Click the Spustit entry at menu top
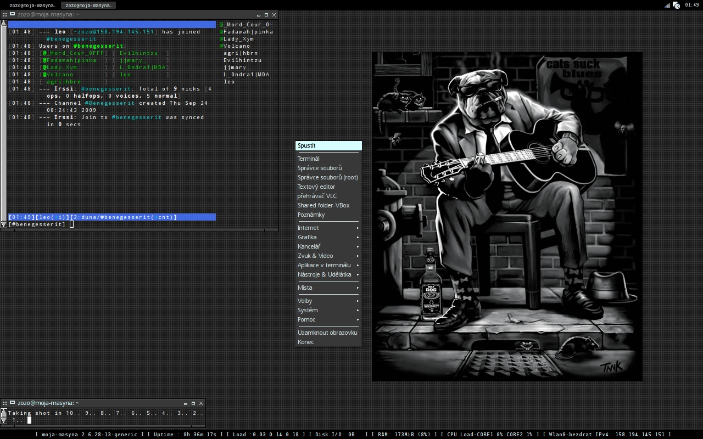The width and height of the screenshot is (703, 439). pos(328,146)
